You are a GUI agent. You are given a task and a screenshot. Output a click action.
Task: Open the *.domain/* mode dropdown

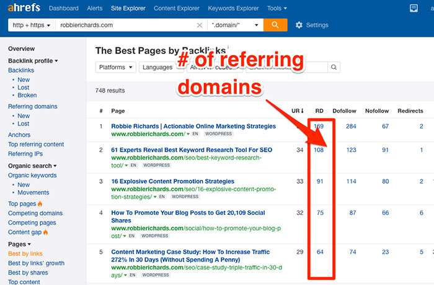(235, 25)
